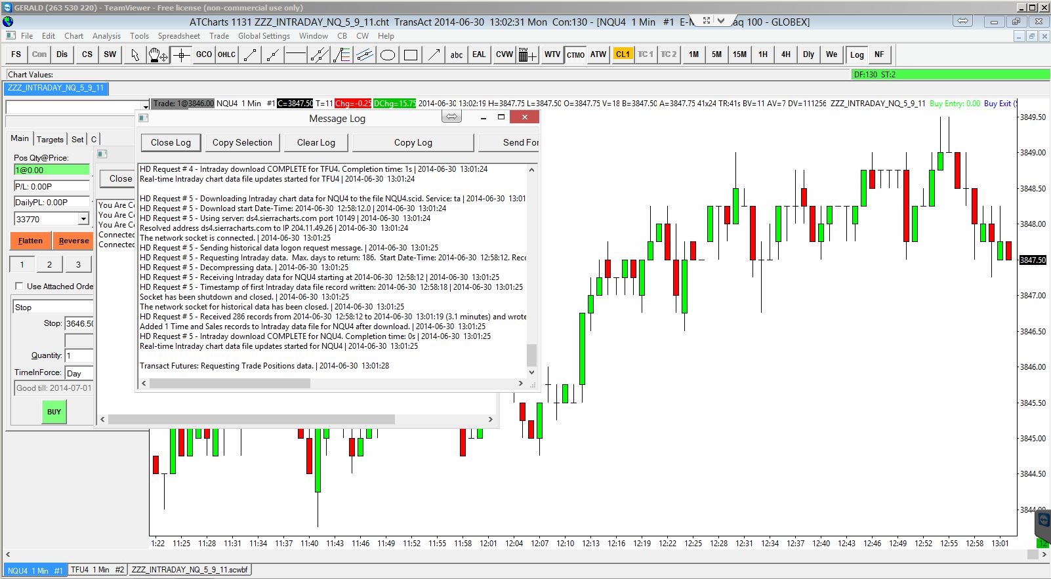Viewport: 1051px width, 579px height.
Task: Click the Flatten button
Action: (30, 241)
